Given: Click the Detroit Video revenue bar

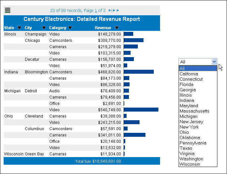Looking at the screenshot, I should pos(141,110).
